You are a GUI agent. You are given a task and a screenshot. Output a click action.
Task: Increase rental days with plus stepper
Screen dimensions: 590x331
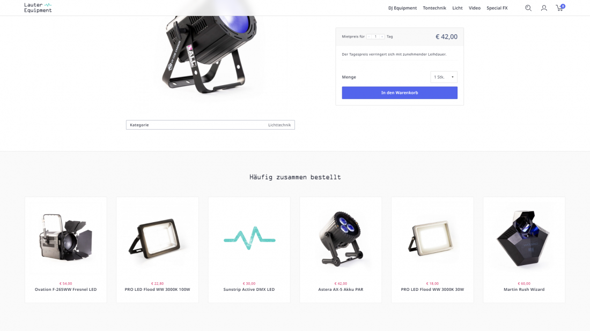point(382,36)
